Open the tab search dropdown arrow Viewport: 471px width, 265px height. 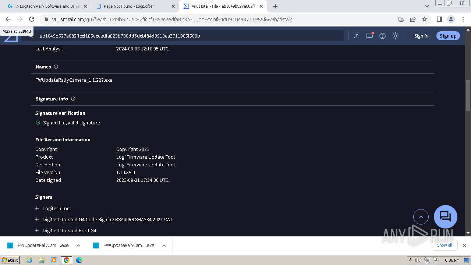(427, 6)
